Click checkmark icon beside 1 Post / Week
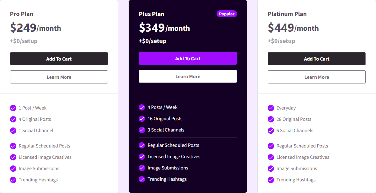Screen dimensions: 376x193 pyautogui.click(x=13, y=108)
